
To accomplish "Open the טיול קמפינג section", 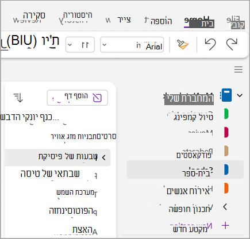I will [x=193, y=117].
